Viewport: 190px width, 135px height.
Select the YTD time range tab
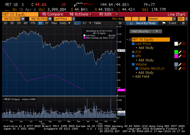(33, 23)
